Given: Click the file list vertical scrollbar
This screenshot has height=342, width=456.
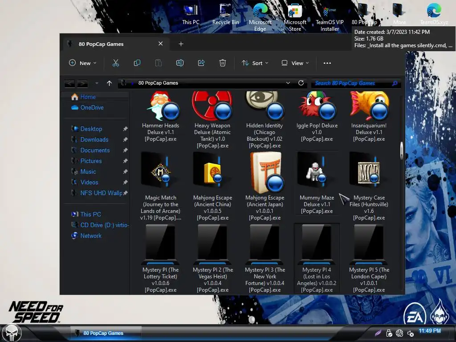Looking at the screenshot, I should (402, 151).
